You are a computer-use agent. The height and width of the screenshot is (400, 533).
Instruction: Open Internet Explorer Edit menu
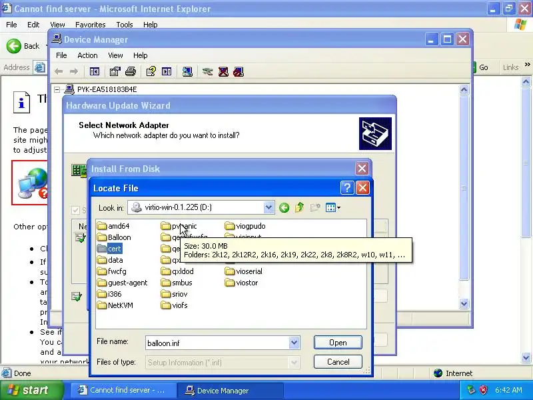pyautogui.click(x=33, y=25)
